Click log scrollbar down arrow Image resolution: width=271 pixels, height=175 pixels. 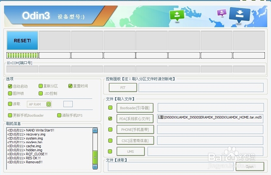tap(95, 167)
